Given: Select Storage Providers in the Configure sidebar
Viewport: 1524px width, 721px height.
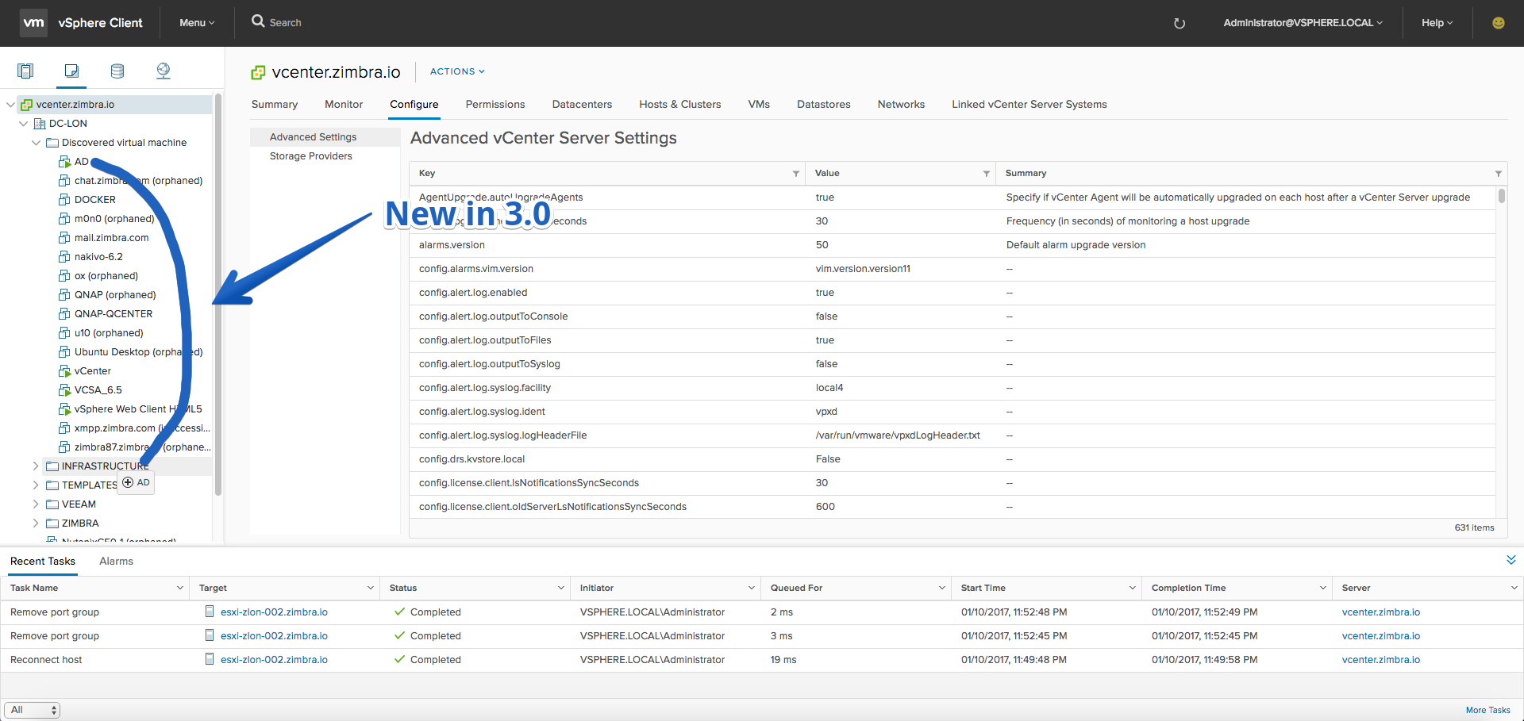Looking at the screenshot, I should (311, 156).
